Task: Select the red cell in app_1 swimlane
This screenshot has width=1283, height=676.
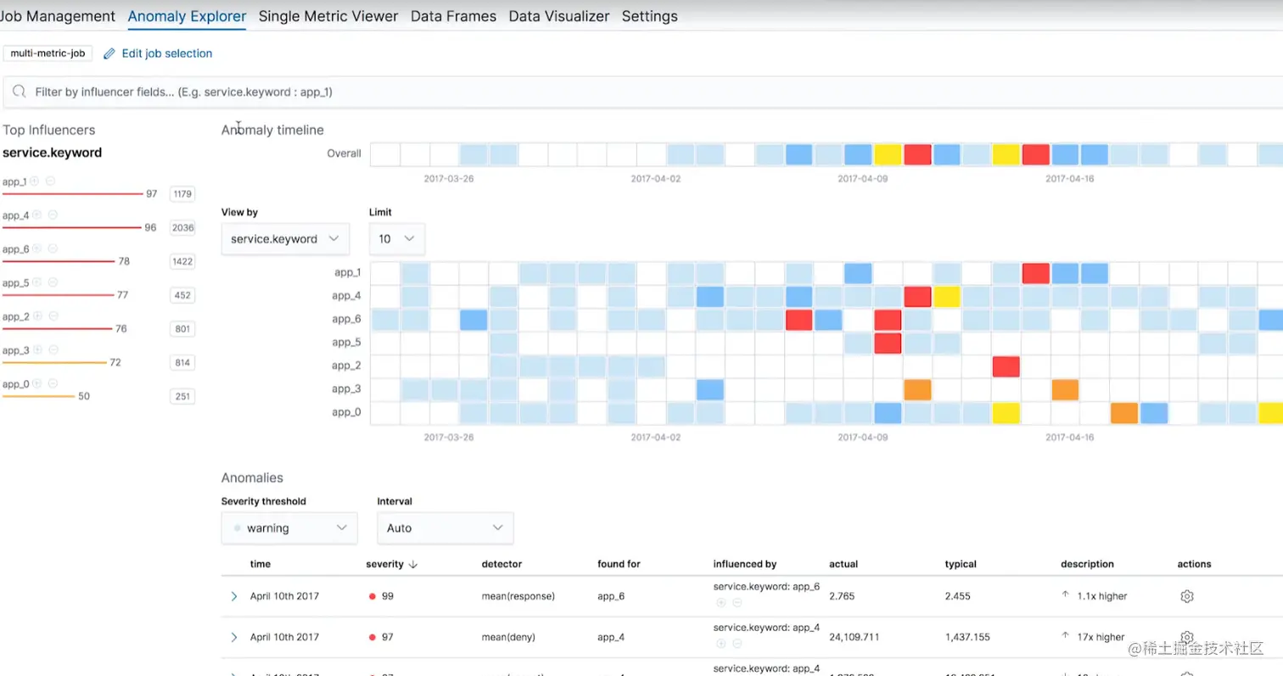Action: (1036, 273)
